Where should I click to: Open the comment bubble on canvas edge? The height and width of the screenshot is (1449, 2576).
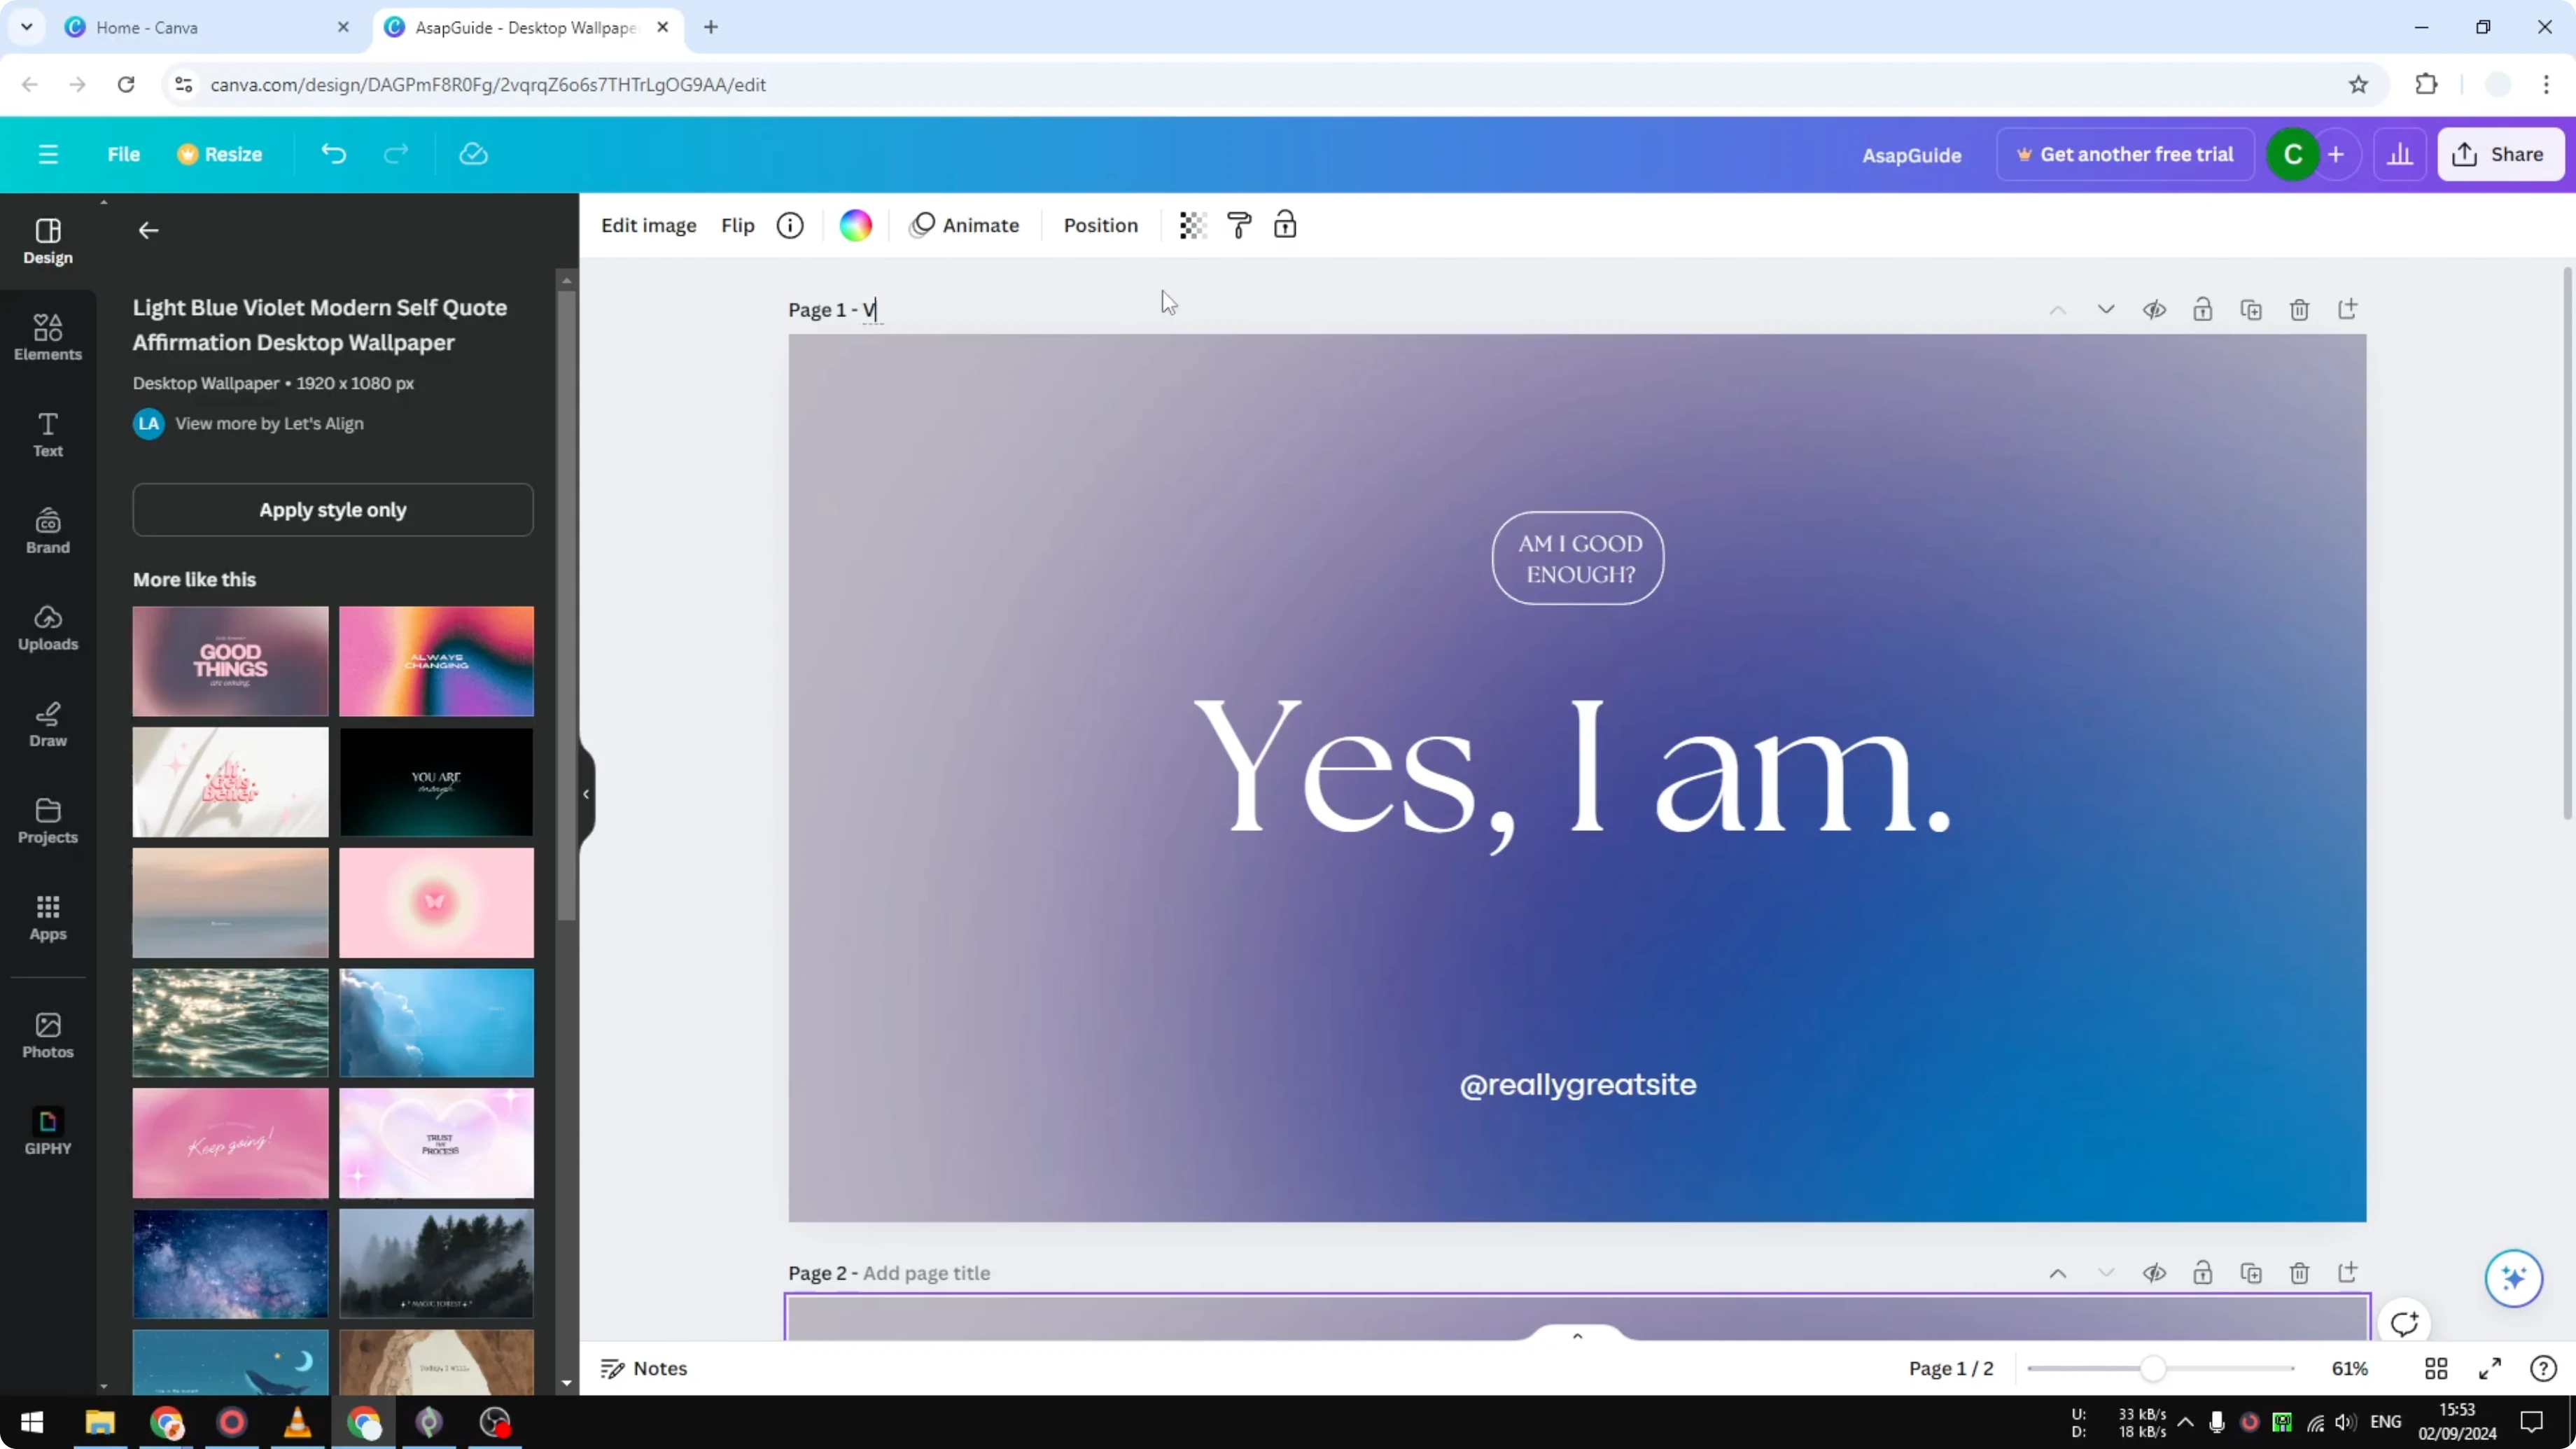point(2404,1323)
